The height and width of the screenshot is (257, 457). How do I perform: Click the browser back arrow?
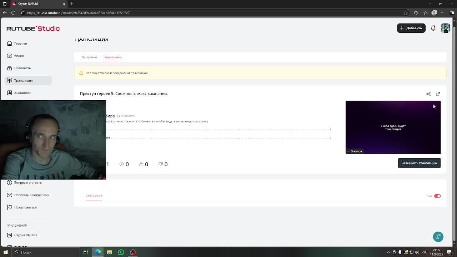(x=5, y=13)
